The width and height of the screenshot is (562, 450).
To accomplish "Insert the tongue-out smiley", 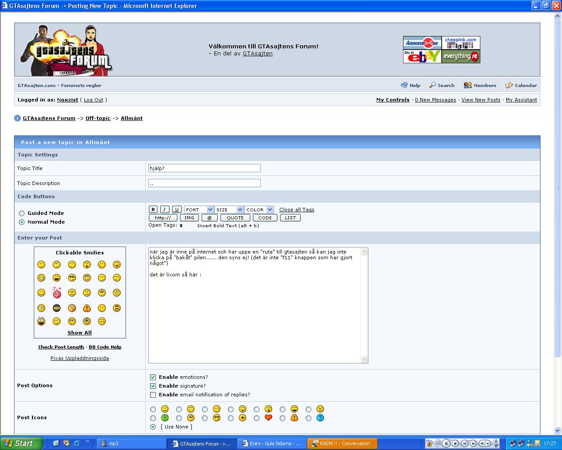I will coord(117,265).
